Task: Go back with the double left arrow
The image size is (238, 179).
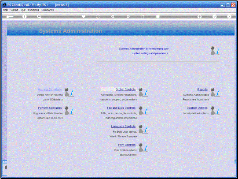Action: pos(113,17)
